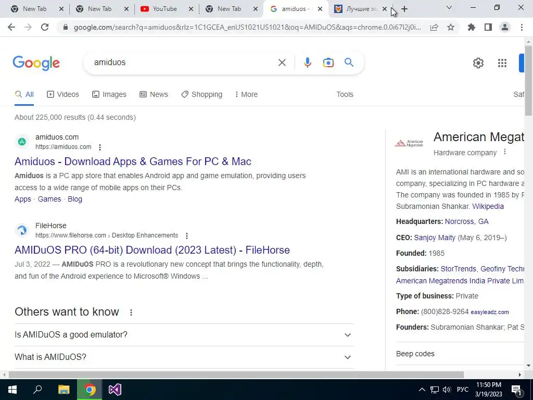Open File Explorer from taskbar
The image size is (533, 400).
[64, 390]
